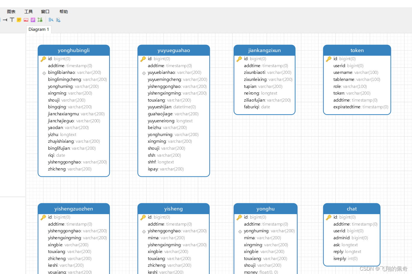Click the beizhu field in yuyueguahao
Image resolution: width=412 pixels, height=274 pixels.
pyautogui.click(x=167, y=128)
